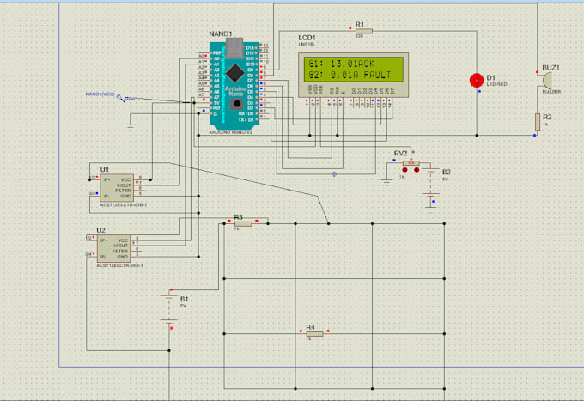This screenshot has height=401, width=584.
Task: Click RV2 right red adjust button
Action: click(x=417, y=170)
